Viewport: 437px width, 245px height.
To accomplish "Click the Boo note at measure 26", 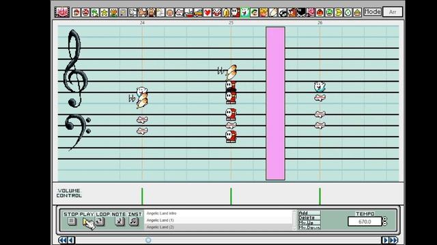I will [x=320, y=87].
